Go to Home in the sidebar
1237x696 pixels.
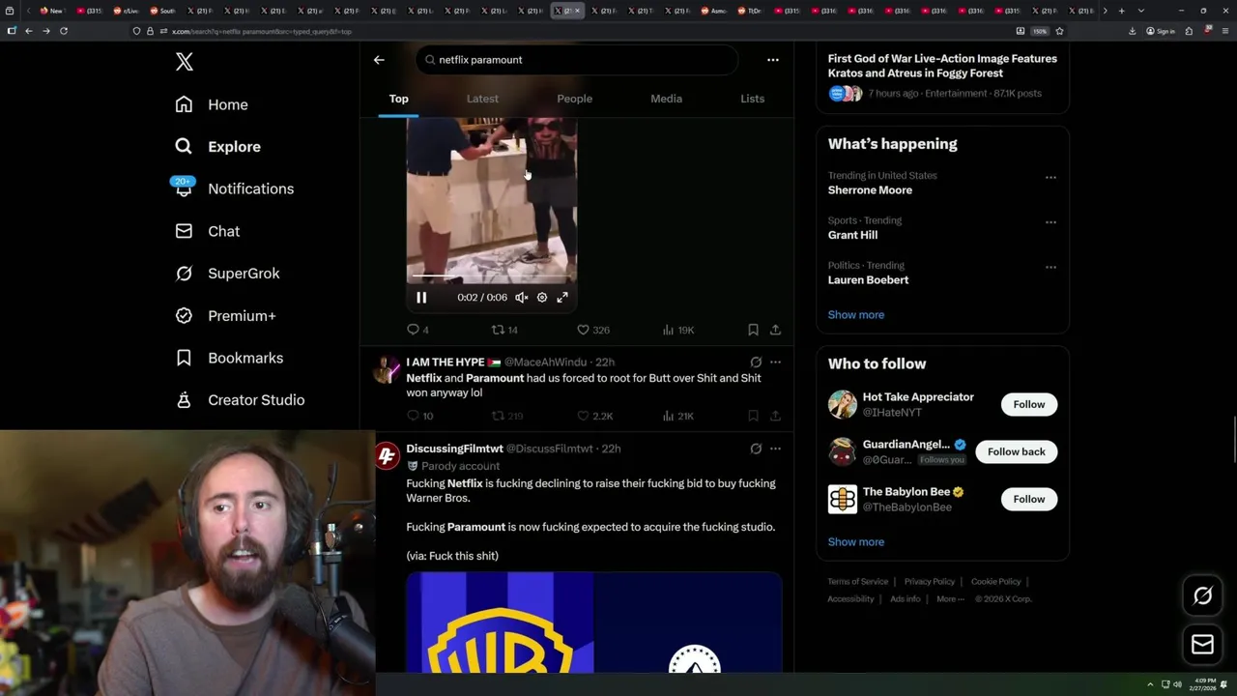pos(212,104)
